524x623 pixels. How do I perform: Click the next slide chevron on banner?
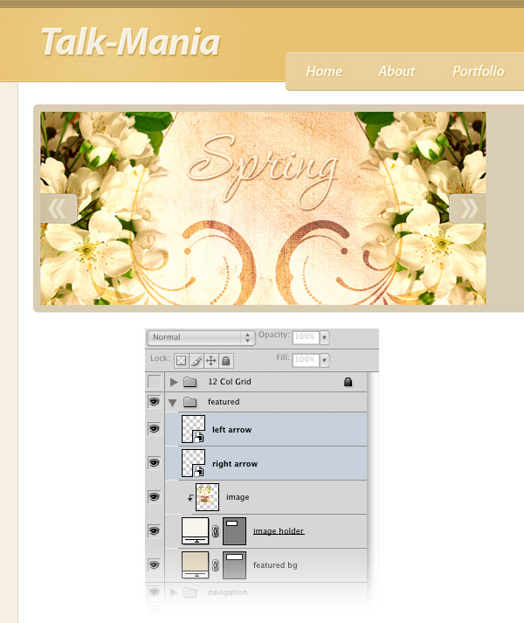tap(468, 209)
